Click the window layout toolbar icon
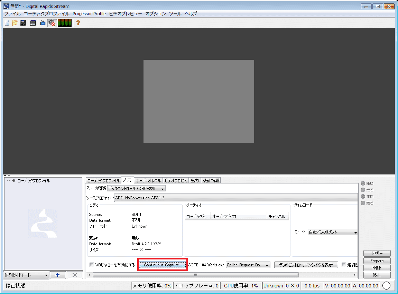 [33, 23]
